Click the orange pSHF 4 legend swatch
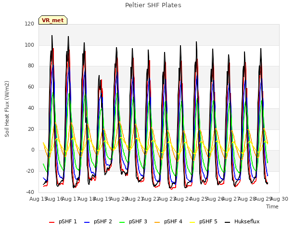Image resolution: width=308 pixels, height=231 pixels. click(x=157, y=222)
